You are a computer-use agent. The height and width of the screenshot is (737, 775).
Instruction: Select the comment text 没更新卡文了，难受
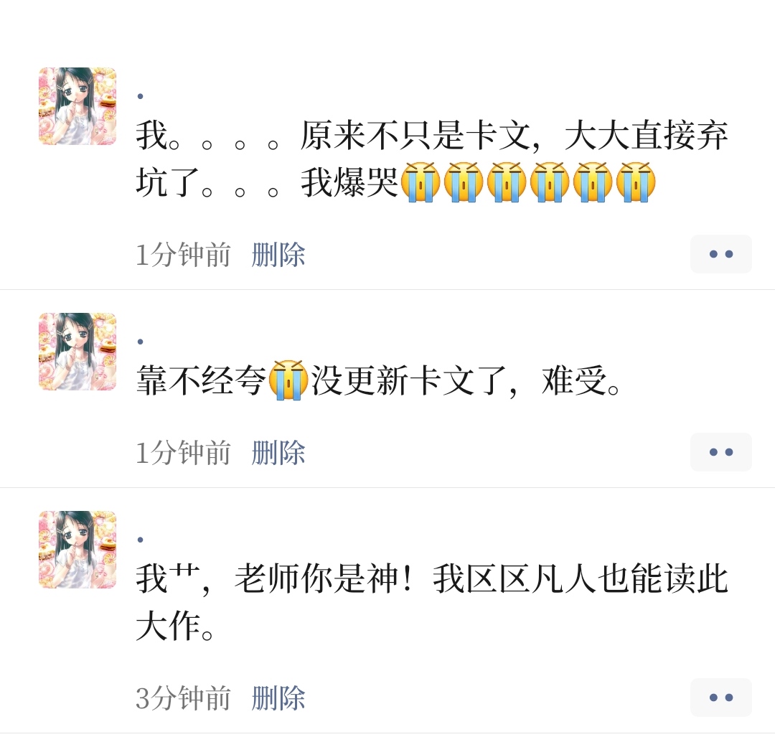tap(466, 380)
